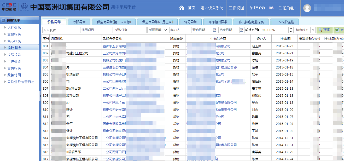Increase the 超标比例 percentage value
This screenshot has width=344, height=161.
[x=291, y=28]
